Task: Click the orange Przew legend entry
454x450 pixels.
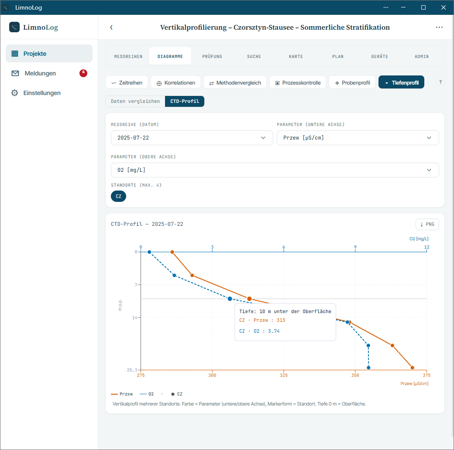Action: coord(122,394)
